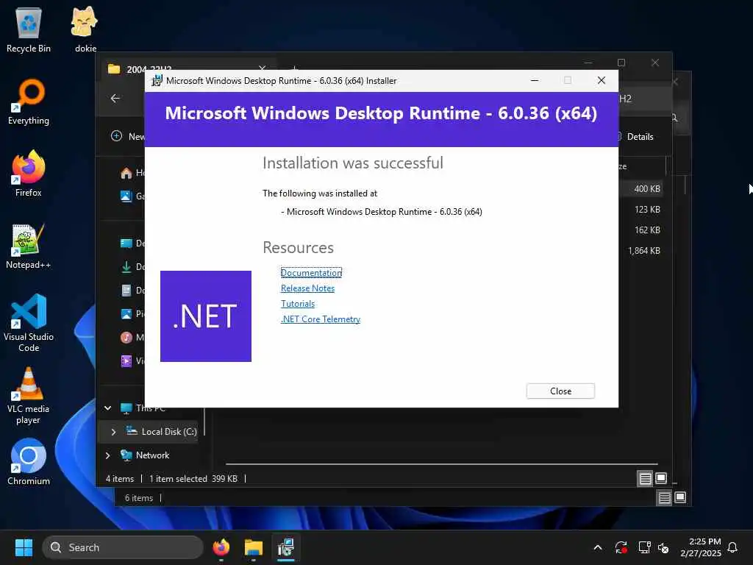
Task: Switch front Explorer to large icons view
Action: tap(661, 478)
